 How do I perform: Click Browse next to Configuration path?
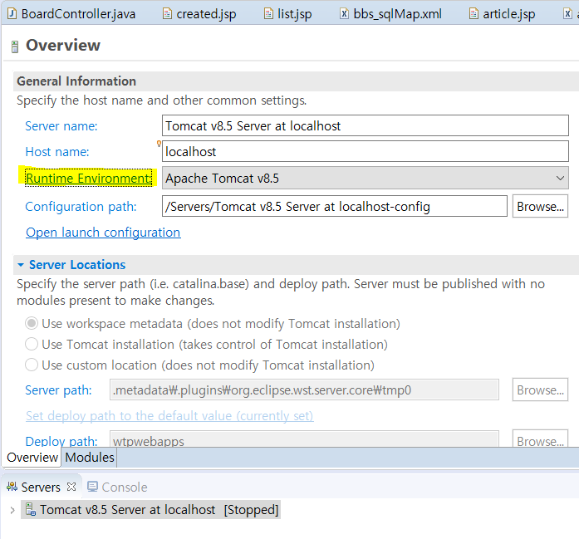[540, 206]
